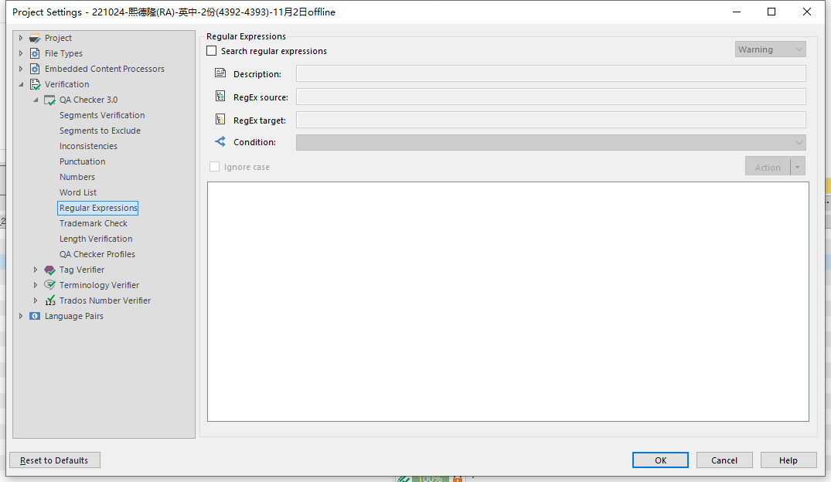Collapse the Verification tree node

click(21, 84)
